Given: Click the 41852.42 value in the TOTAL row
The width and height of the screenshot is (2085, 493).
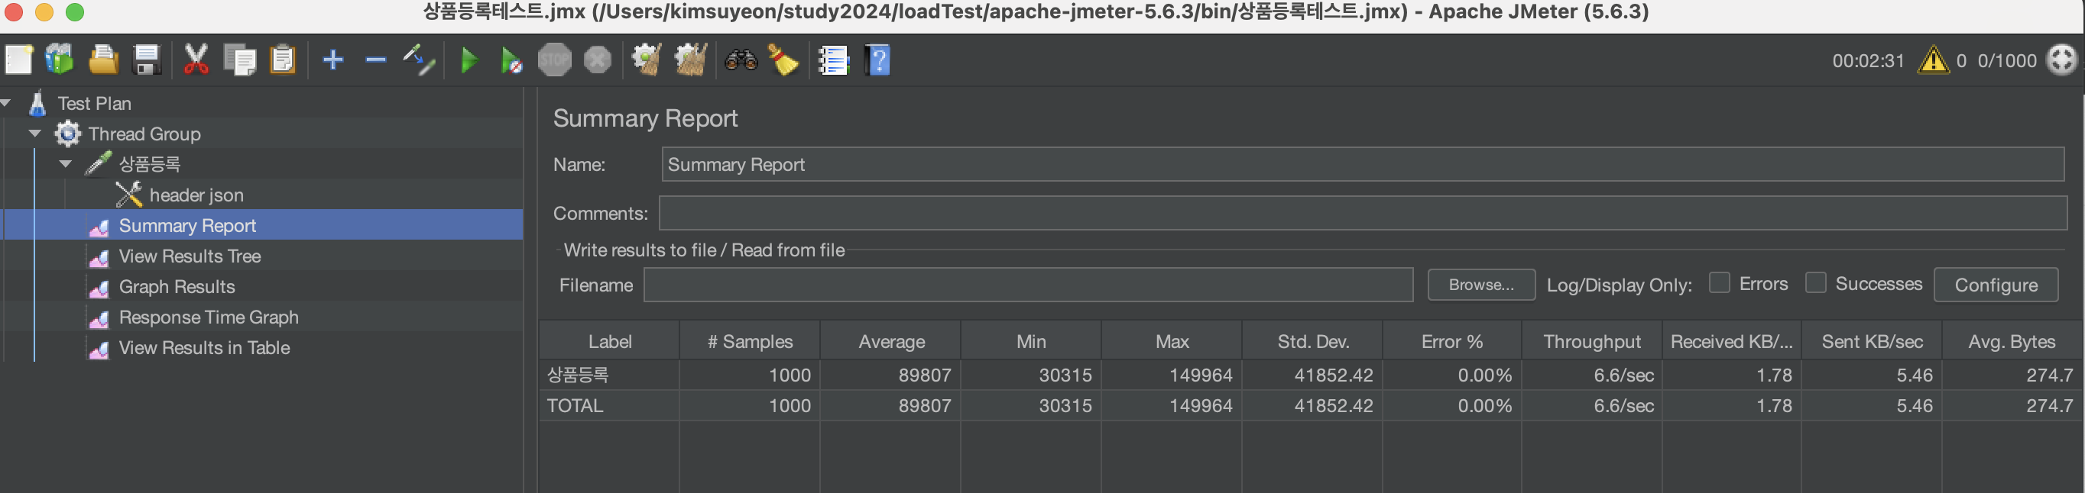Looking at the screenshot, I should pos(1333,406).
